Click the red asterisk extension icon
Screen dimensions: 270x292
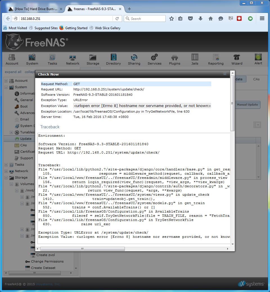[239, 19]
